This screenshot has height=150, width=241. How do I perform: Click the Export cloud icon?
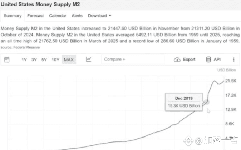tap(177, 60)
